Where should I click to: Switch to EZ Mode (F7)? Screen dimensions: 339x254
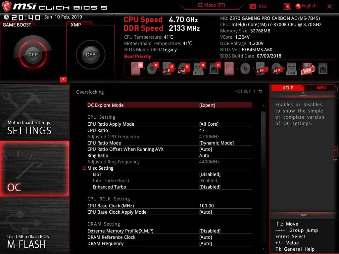pos(212,5)
